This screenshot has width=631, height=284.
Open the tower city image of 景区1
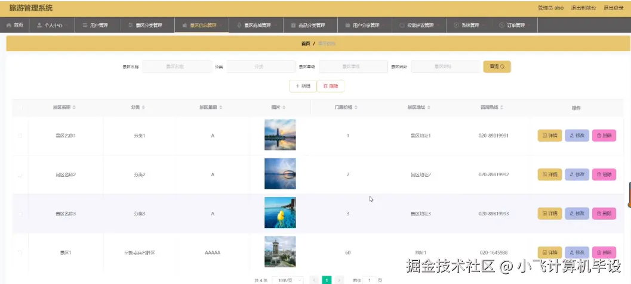280,251
